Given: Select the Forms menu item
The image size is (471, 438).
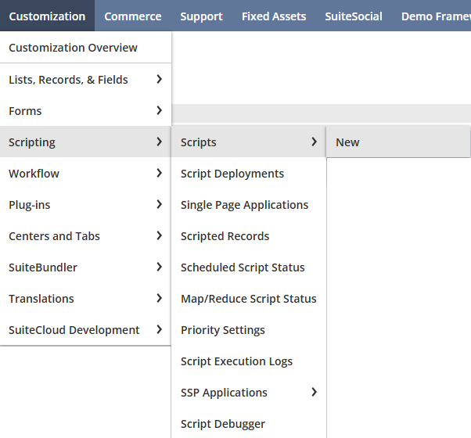Looking at the screenshot, I should click(85, 111).
